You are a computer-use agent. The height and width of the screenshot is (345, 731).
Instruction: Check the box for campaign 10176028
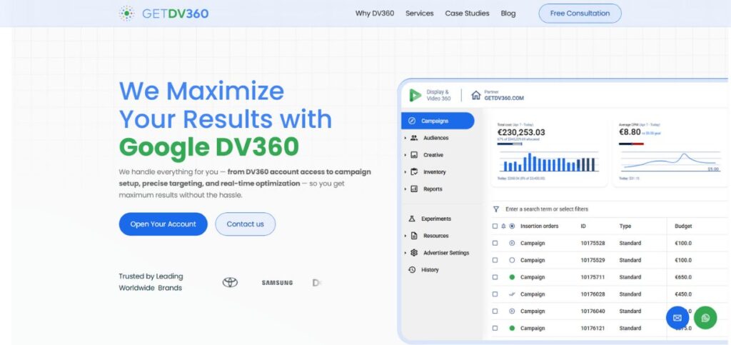coord(495,294)
